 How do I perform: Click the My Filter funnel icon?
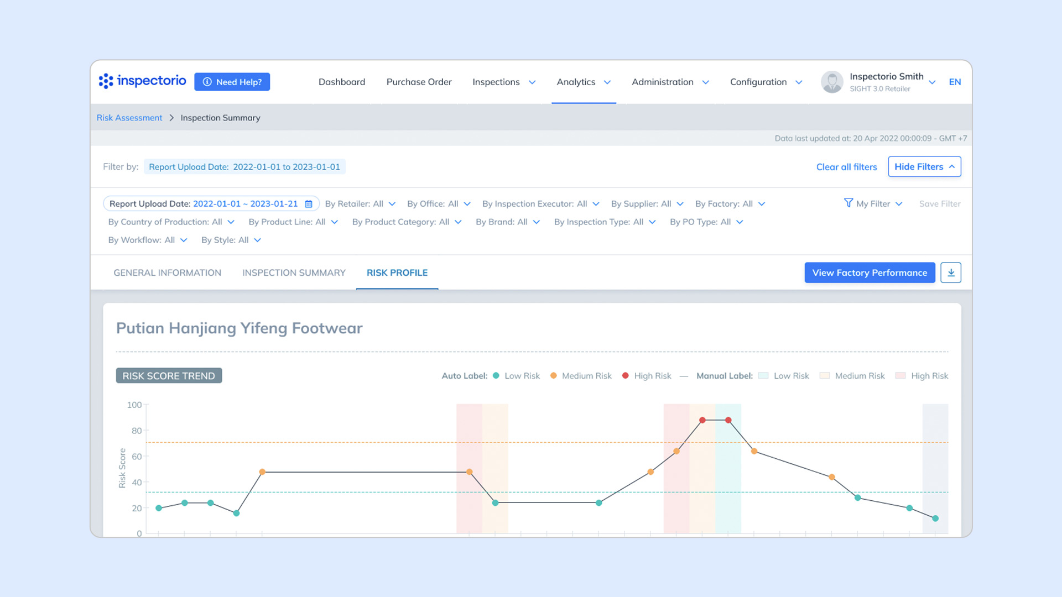(848, 203)
